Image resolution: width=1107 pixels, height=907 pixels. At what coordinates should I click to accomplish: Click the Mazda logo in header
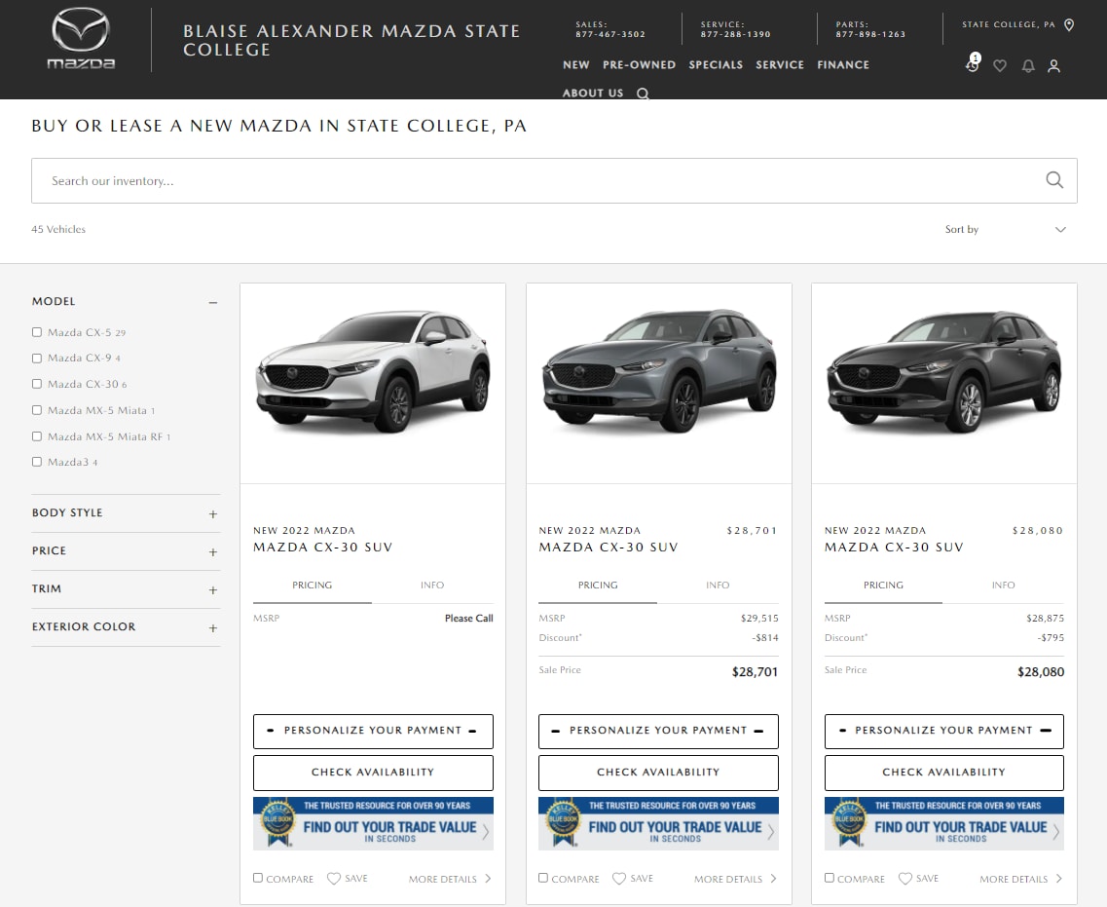click(x=82, y=39)
